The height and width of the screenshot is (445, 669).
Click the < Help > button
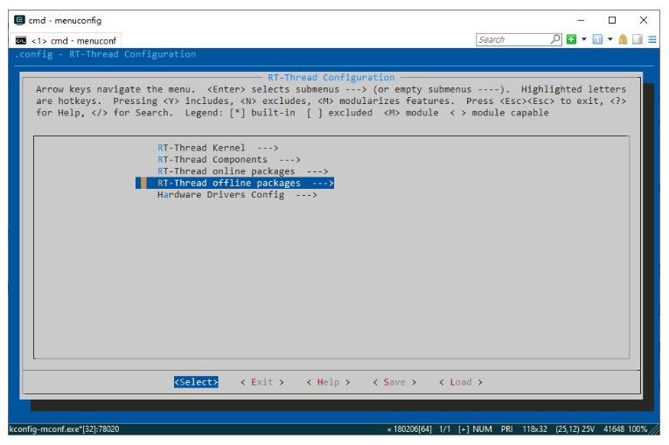[x=328, y=382]
